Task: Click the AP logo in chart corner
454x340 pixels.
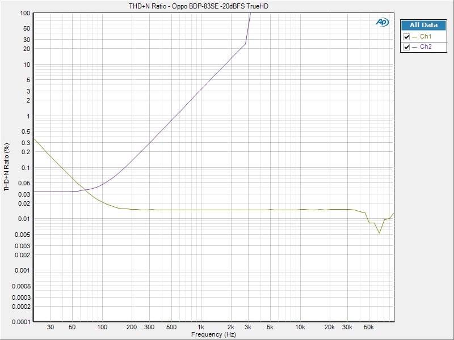Action: [x=381, y=22]
